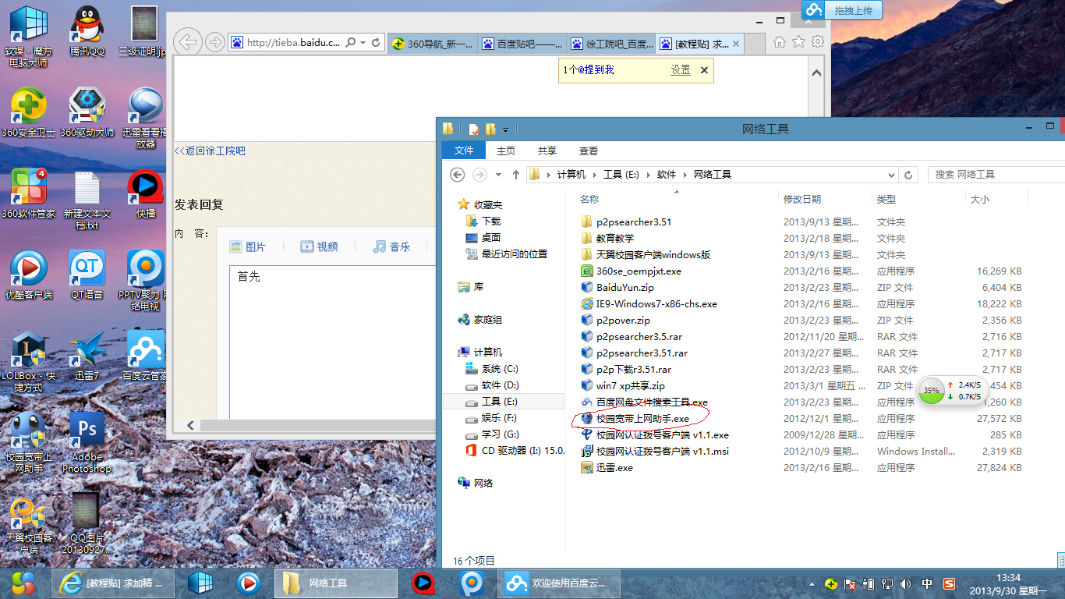Open the 360驱动大师 desktop icon
1065x599 pixels.
(87, 112)
